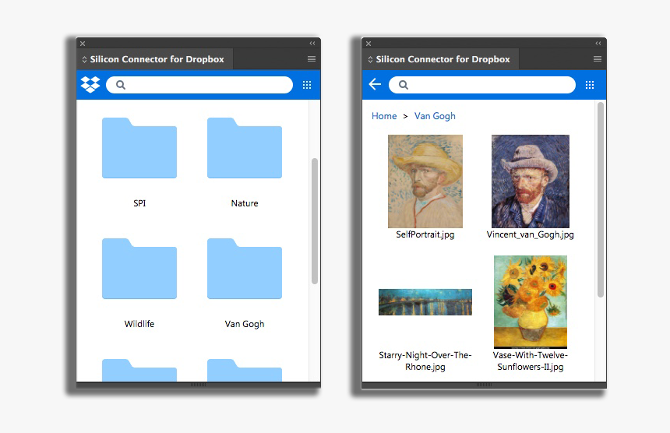
Task: Select the Starry-Night-Over-The-Rhone.jpg thumbnail
Action: 425,302
